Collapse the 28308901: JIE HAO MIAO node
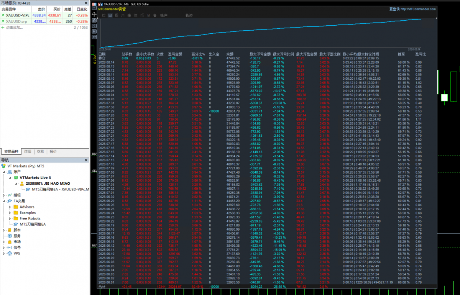This screenshot has height=295, width=460. [16, 184]
